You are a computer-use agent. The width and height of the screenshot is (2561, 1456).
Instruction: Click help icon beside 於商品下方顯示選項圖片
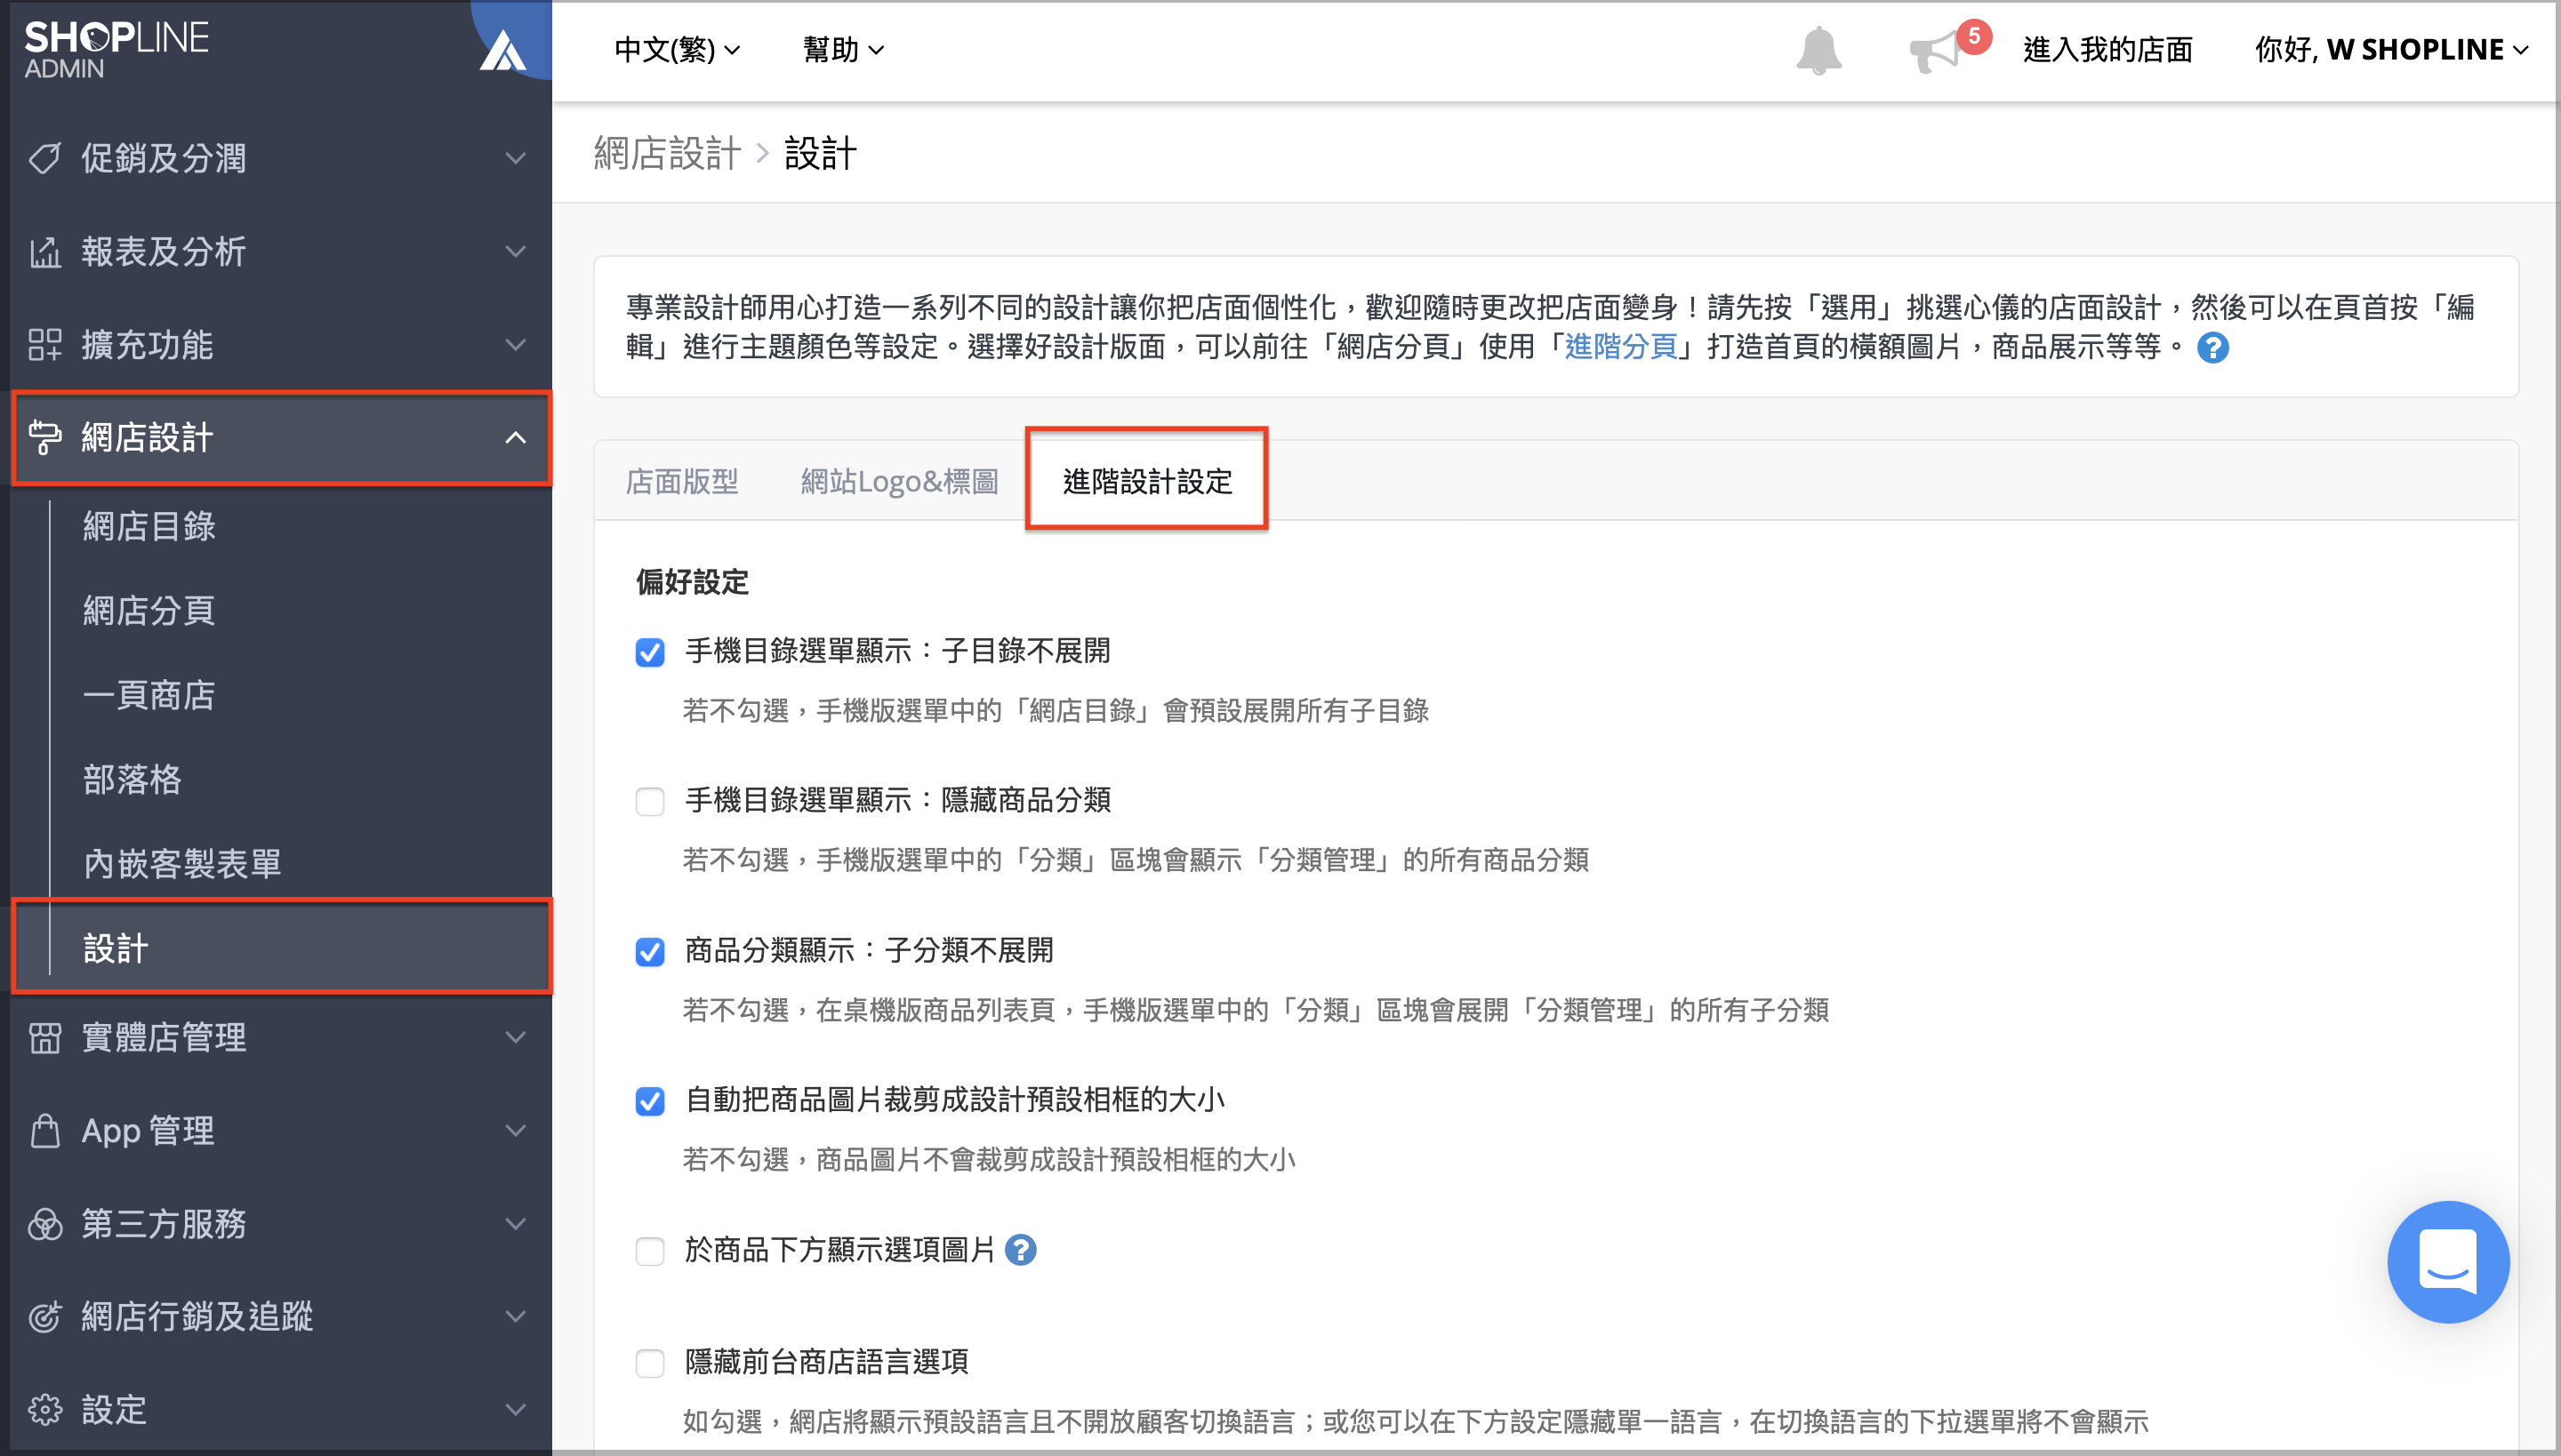[x=1021, y=1250]
